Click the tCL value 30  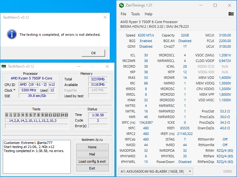[146, 55]
